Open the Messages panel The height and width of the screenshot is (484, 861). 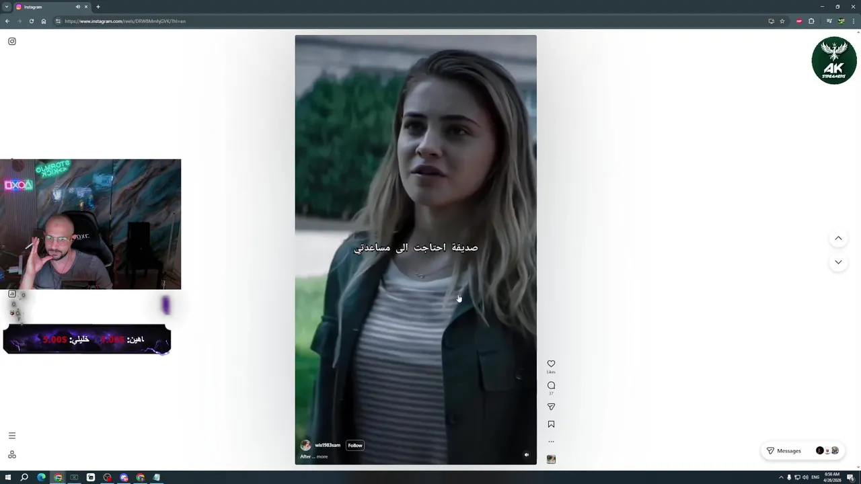(802, 450)
